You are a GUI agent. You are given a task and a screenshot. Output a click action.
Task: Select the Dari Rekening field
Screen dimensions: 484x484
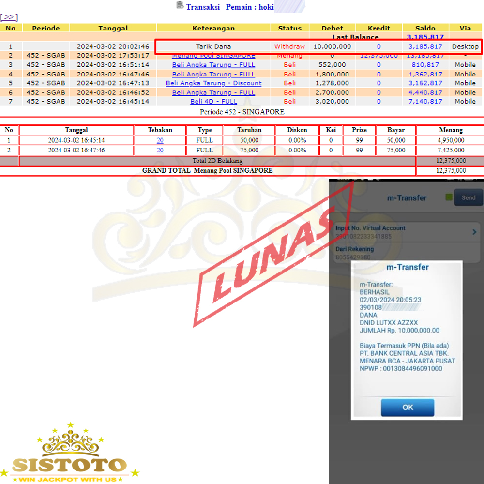pyautogui.click(x=402, y=253)
